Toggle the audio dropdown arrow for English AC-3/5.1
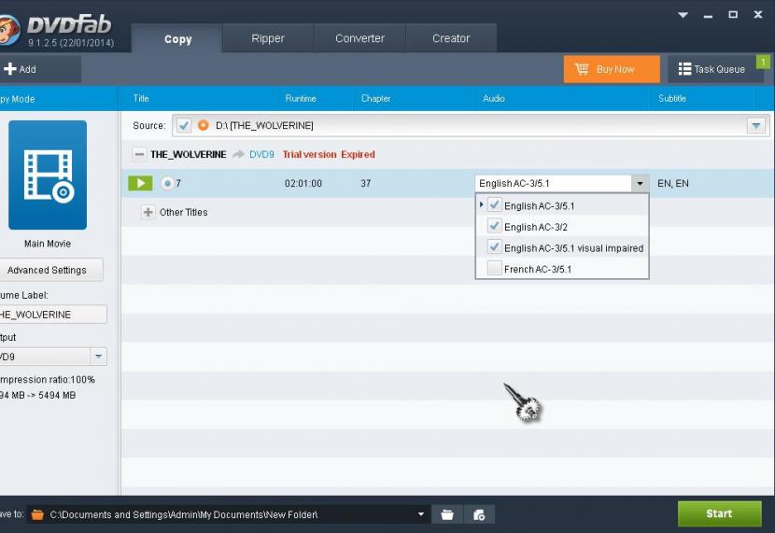 click(x=640, y=183)
